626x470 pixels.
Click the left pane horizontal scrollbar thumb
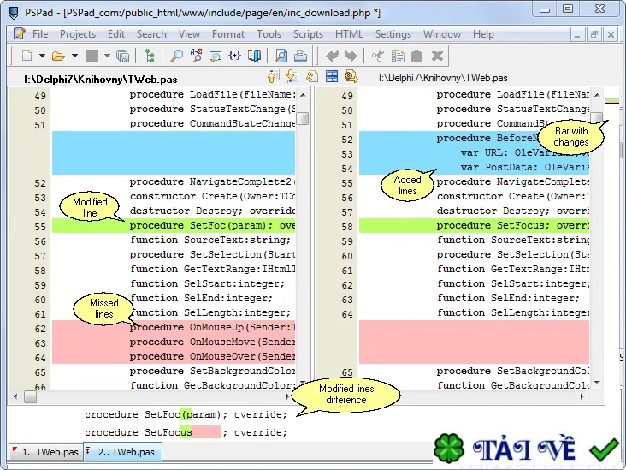point(30,397)
